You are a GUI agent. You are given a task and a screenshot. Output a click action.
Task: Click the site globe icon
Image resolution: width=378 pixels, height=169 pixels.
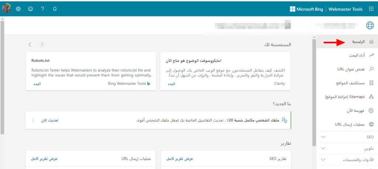click(x=370, y=25)
